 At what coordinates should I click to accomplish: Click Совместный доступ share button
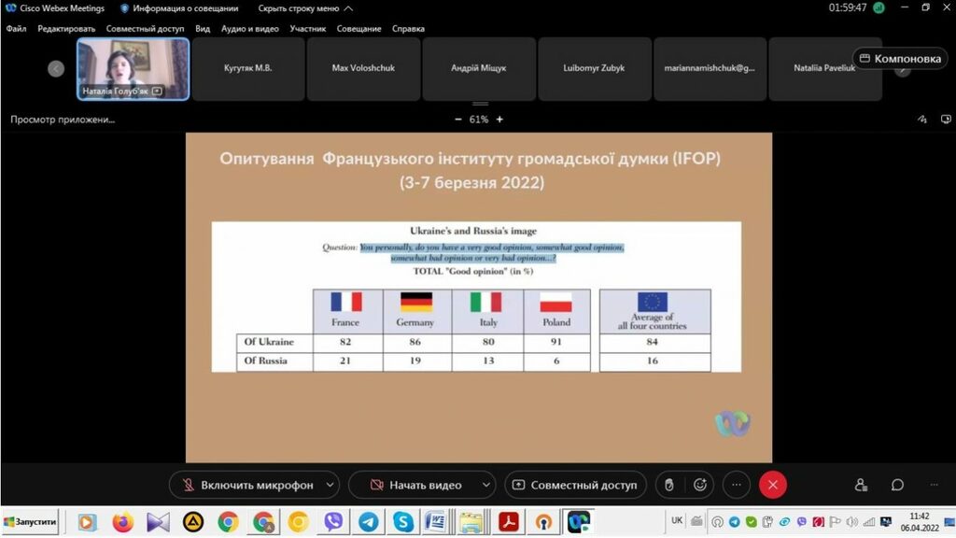575,485
